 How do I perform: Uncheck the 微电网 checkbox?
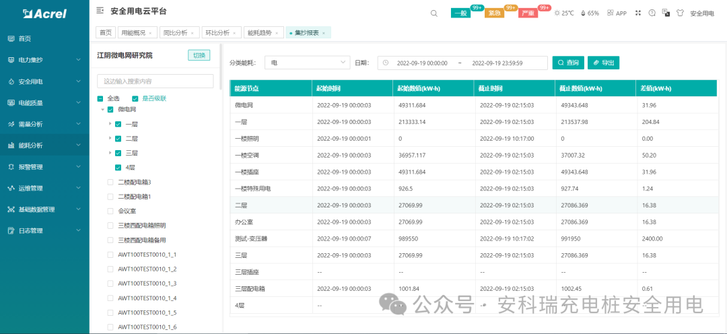coord(110,110)
